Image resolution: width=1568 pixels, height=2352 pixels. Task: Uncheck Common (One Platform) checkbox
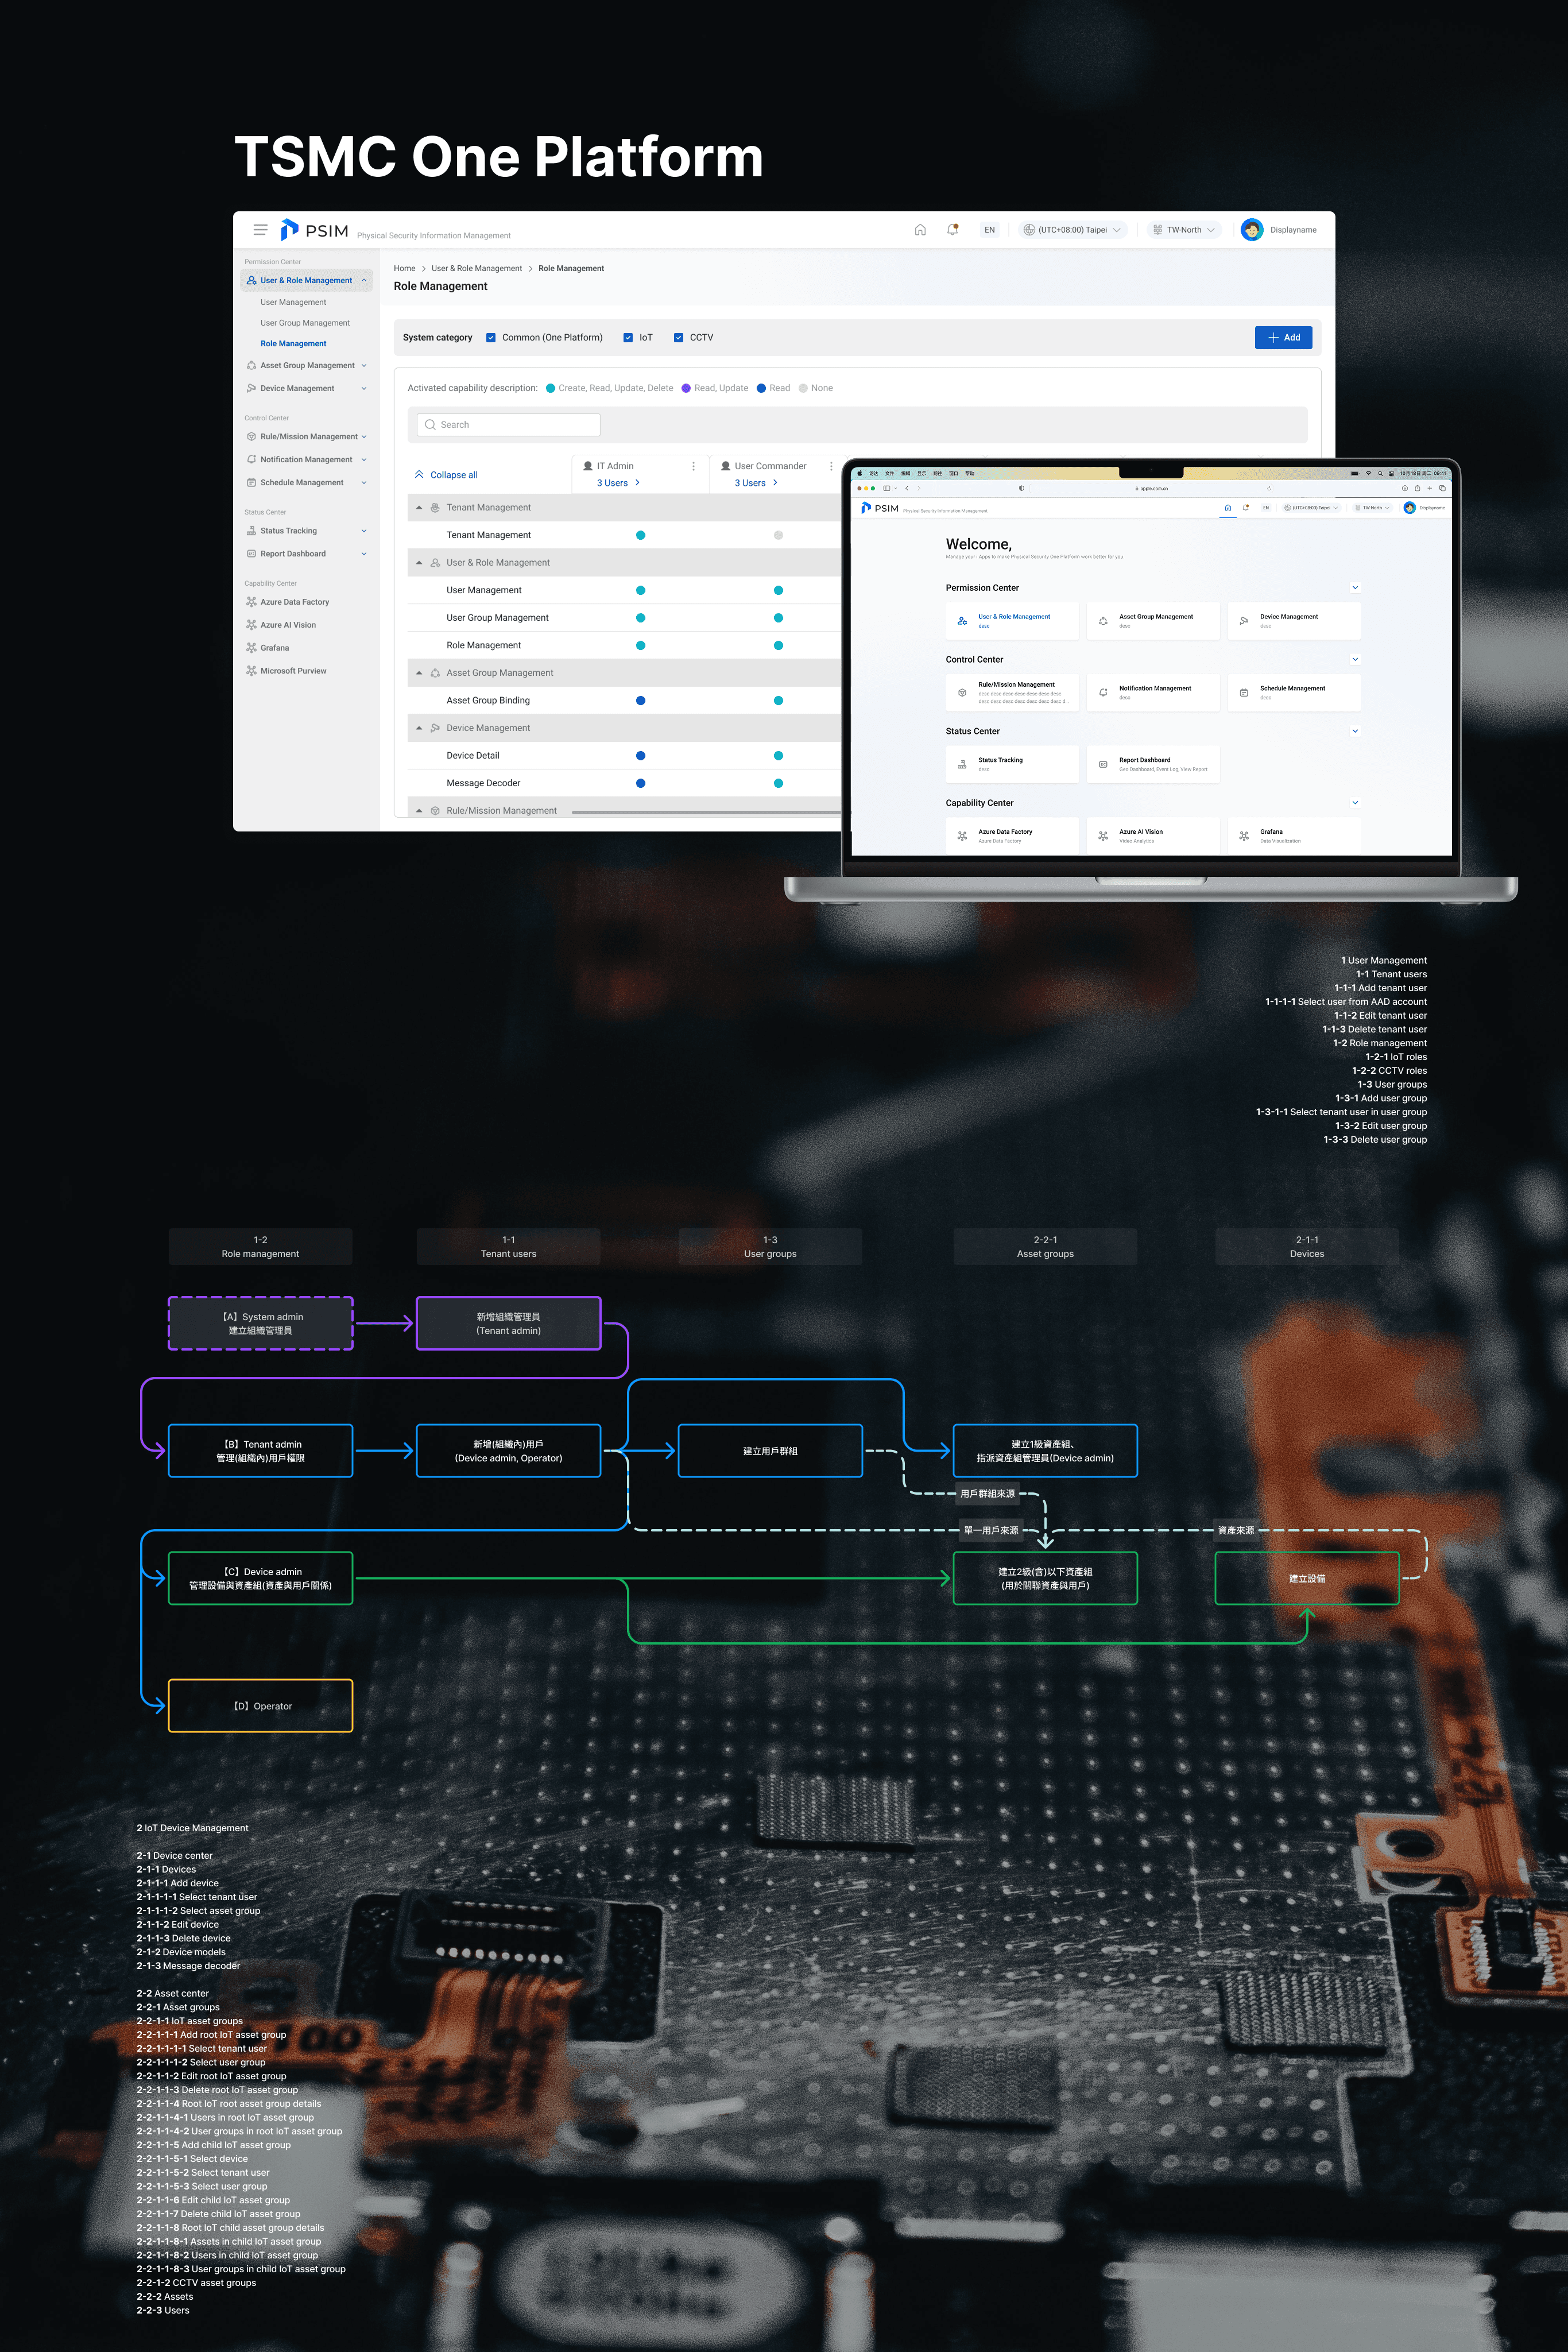(x=491, y=338)
